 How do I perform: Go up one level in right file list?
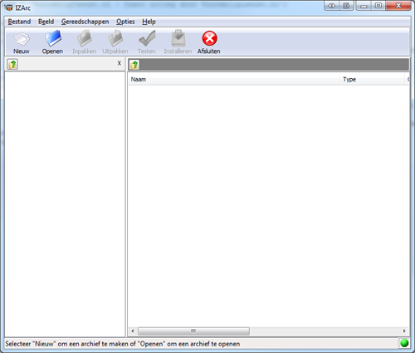[134, 65]
